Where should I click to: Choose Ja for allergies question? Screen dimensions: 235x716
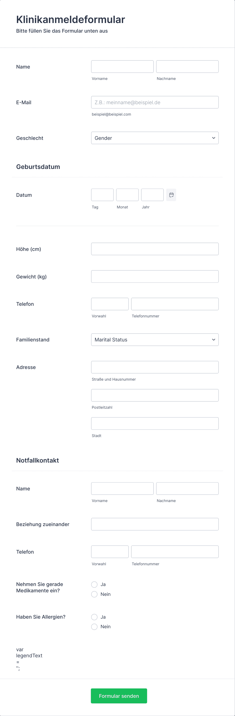pos(95,617)
